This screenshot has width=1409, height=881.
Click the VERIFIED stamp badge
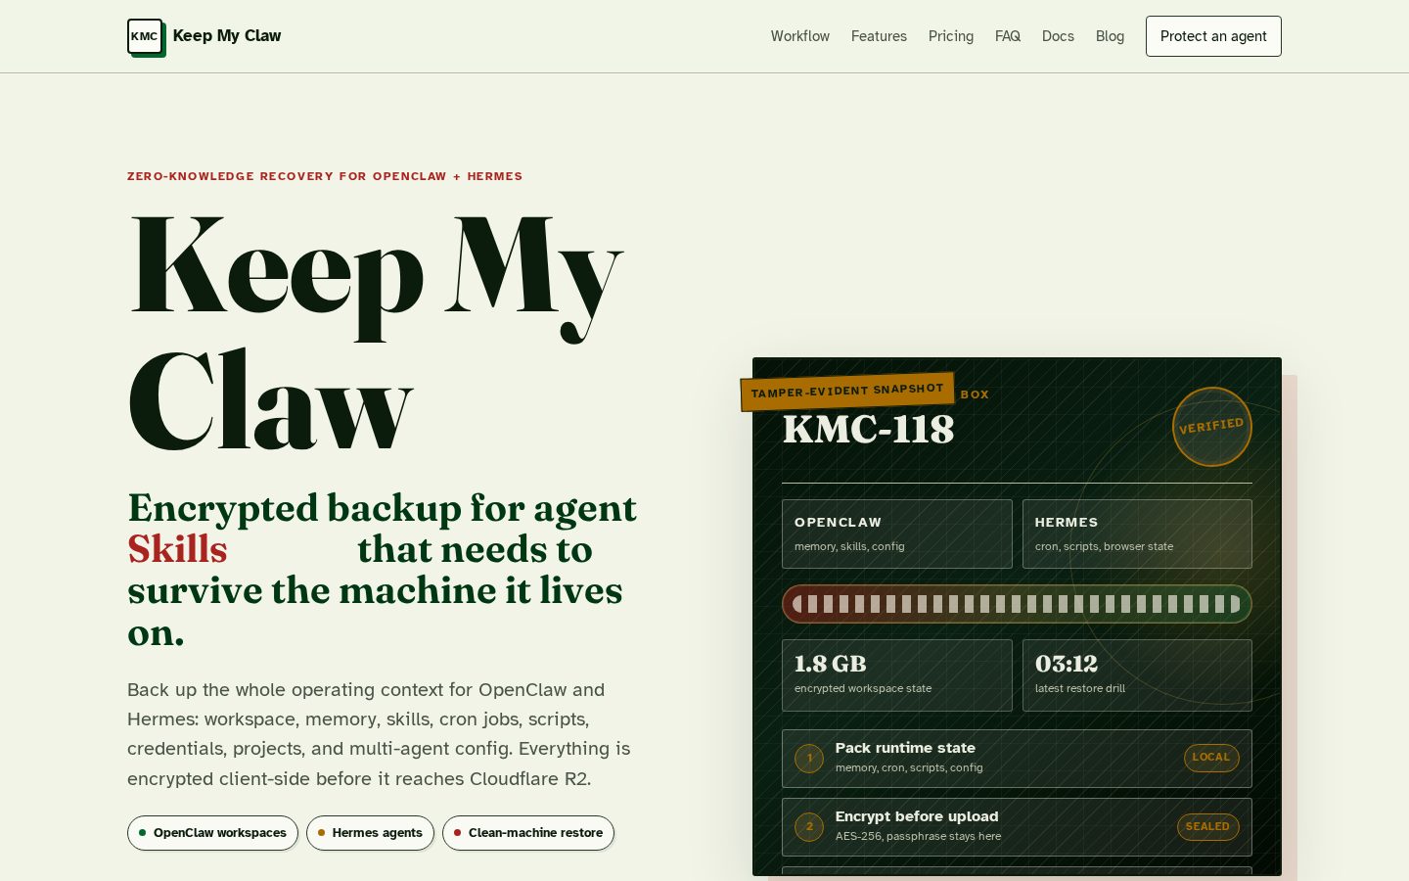(x=1211, y=427)
